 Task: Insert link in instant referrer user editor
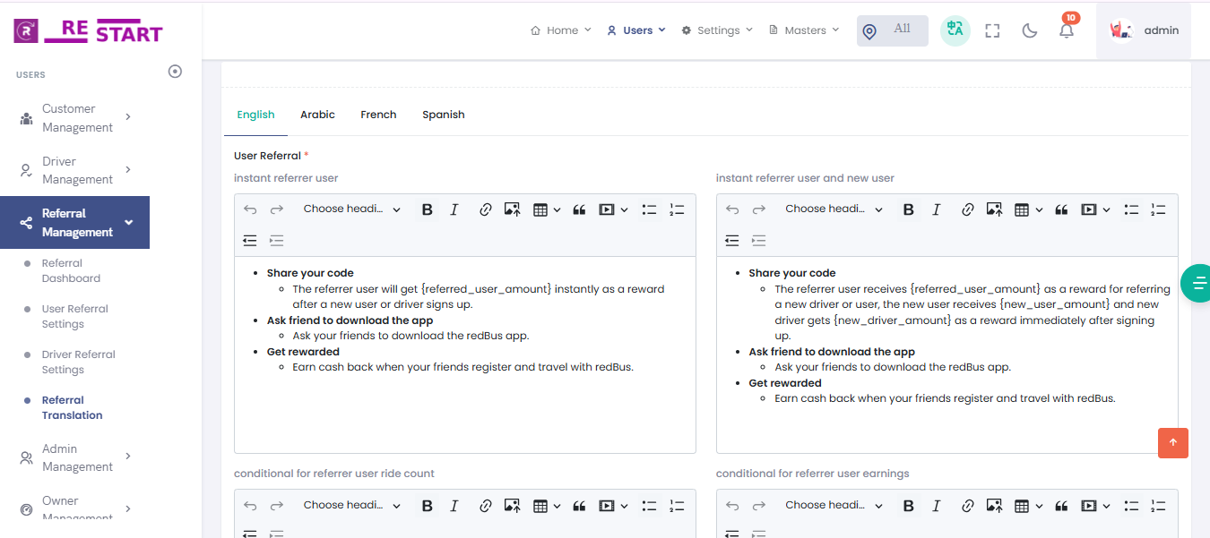click(485, 209)
